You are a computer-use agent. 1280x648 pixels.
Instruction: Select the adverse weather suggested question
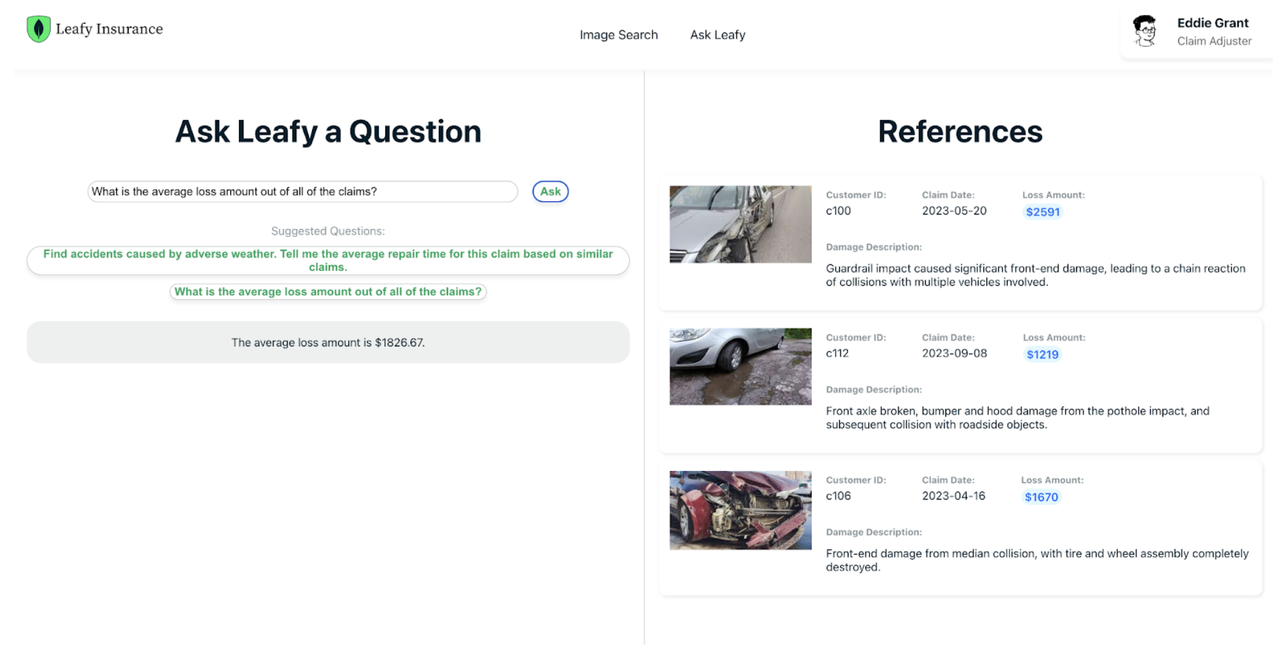(x=328, y=260)
